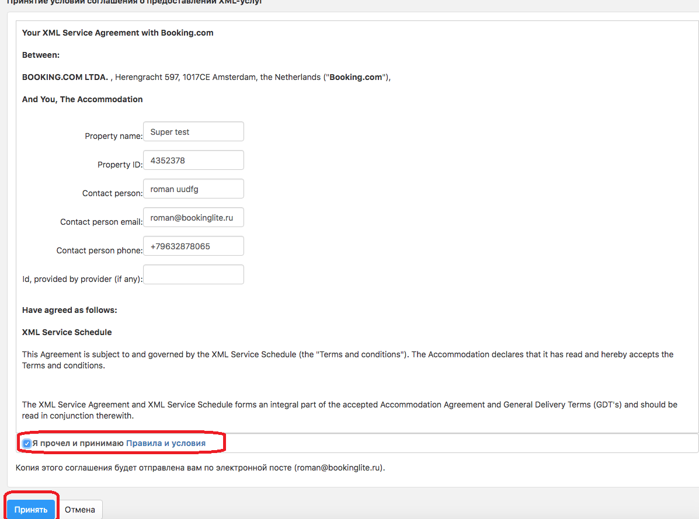Open the Правила и условия link
Image resolution: width=699 pixels, height=519 pixels.
pos(166,443)
